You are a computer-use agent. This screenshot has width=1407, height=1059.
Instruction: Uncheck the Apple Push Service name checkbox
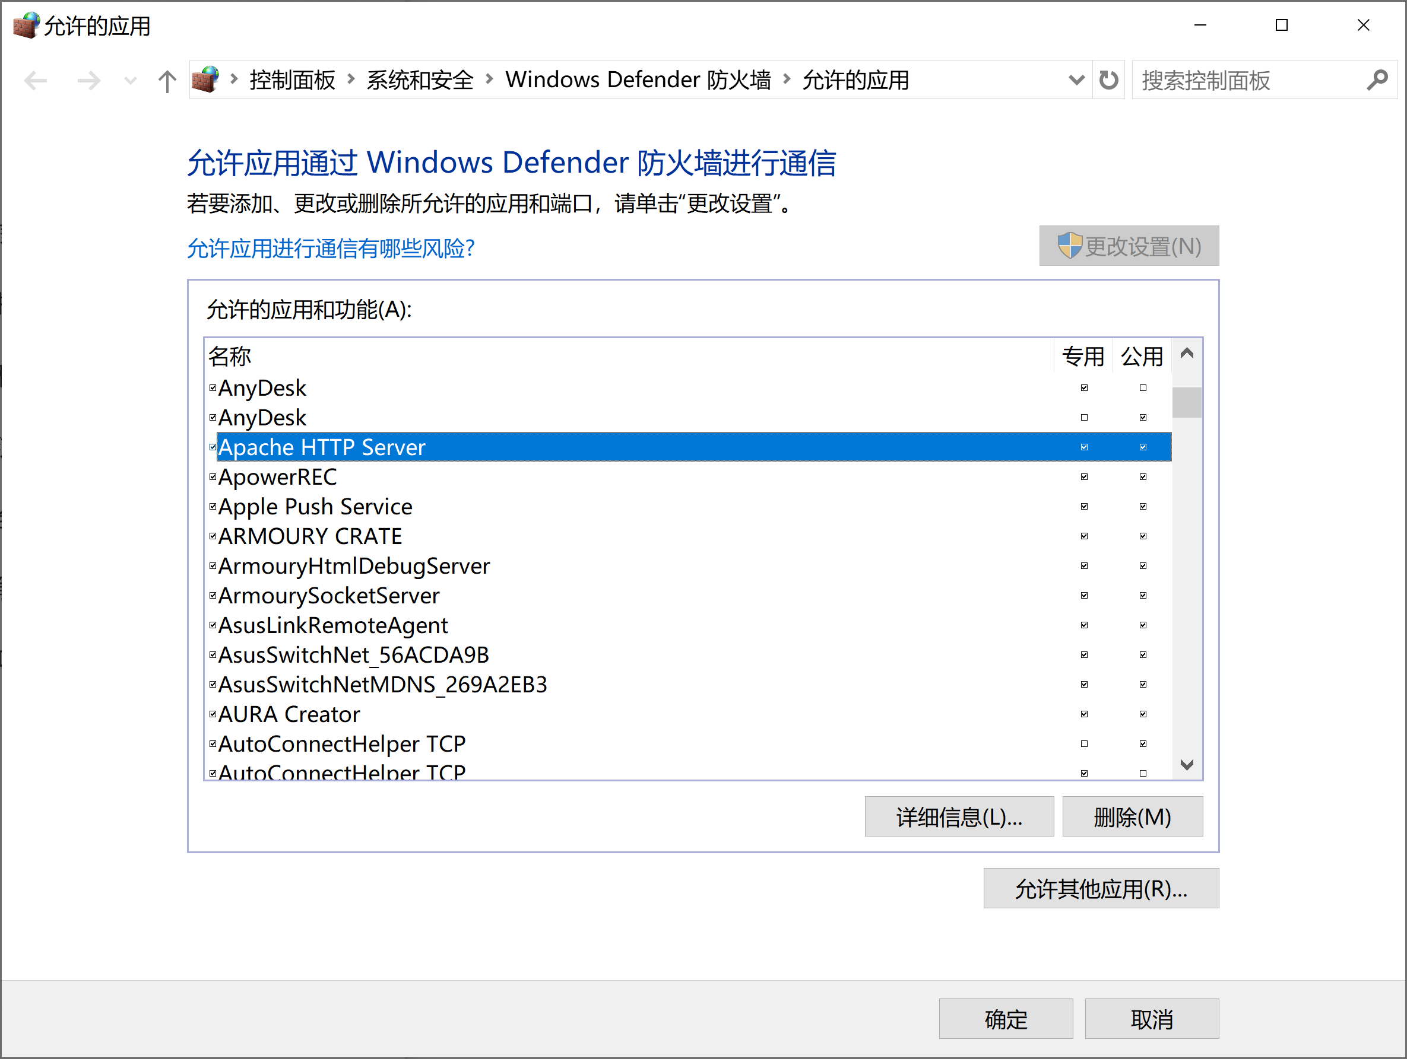click(213, 507)
